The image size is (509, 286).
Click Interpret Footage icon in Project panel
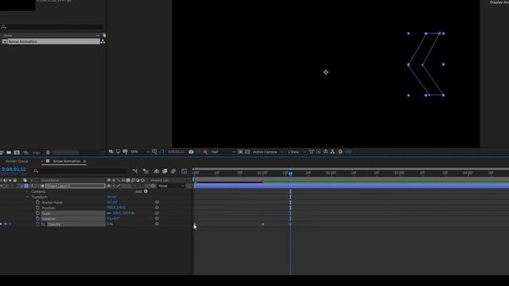click(x=2, y=153)
